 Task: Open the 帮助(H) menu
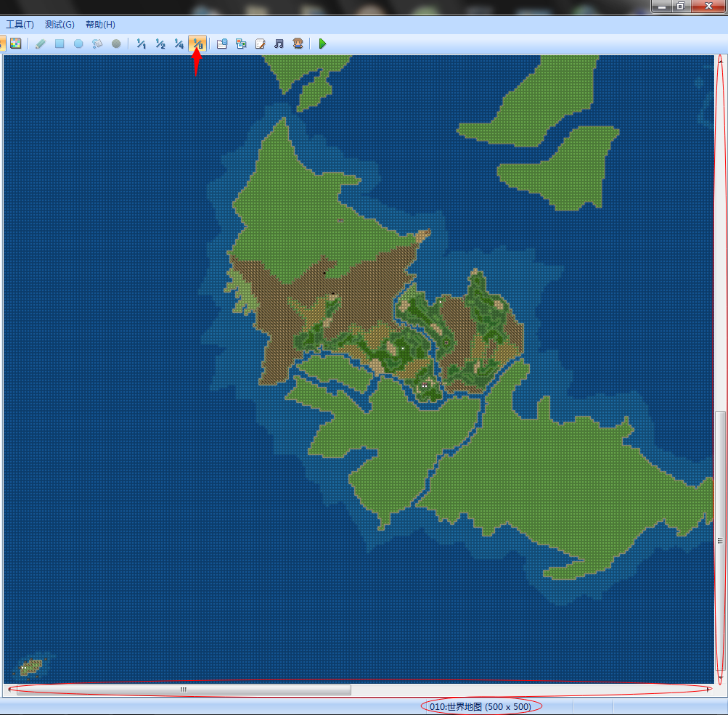point(100,25)
